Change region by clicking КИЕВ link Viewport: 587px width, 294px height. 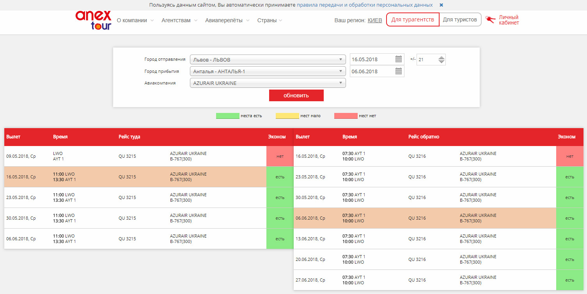375,20
